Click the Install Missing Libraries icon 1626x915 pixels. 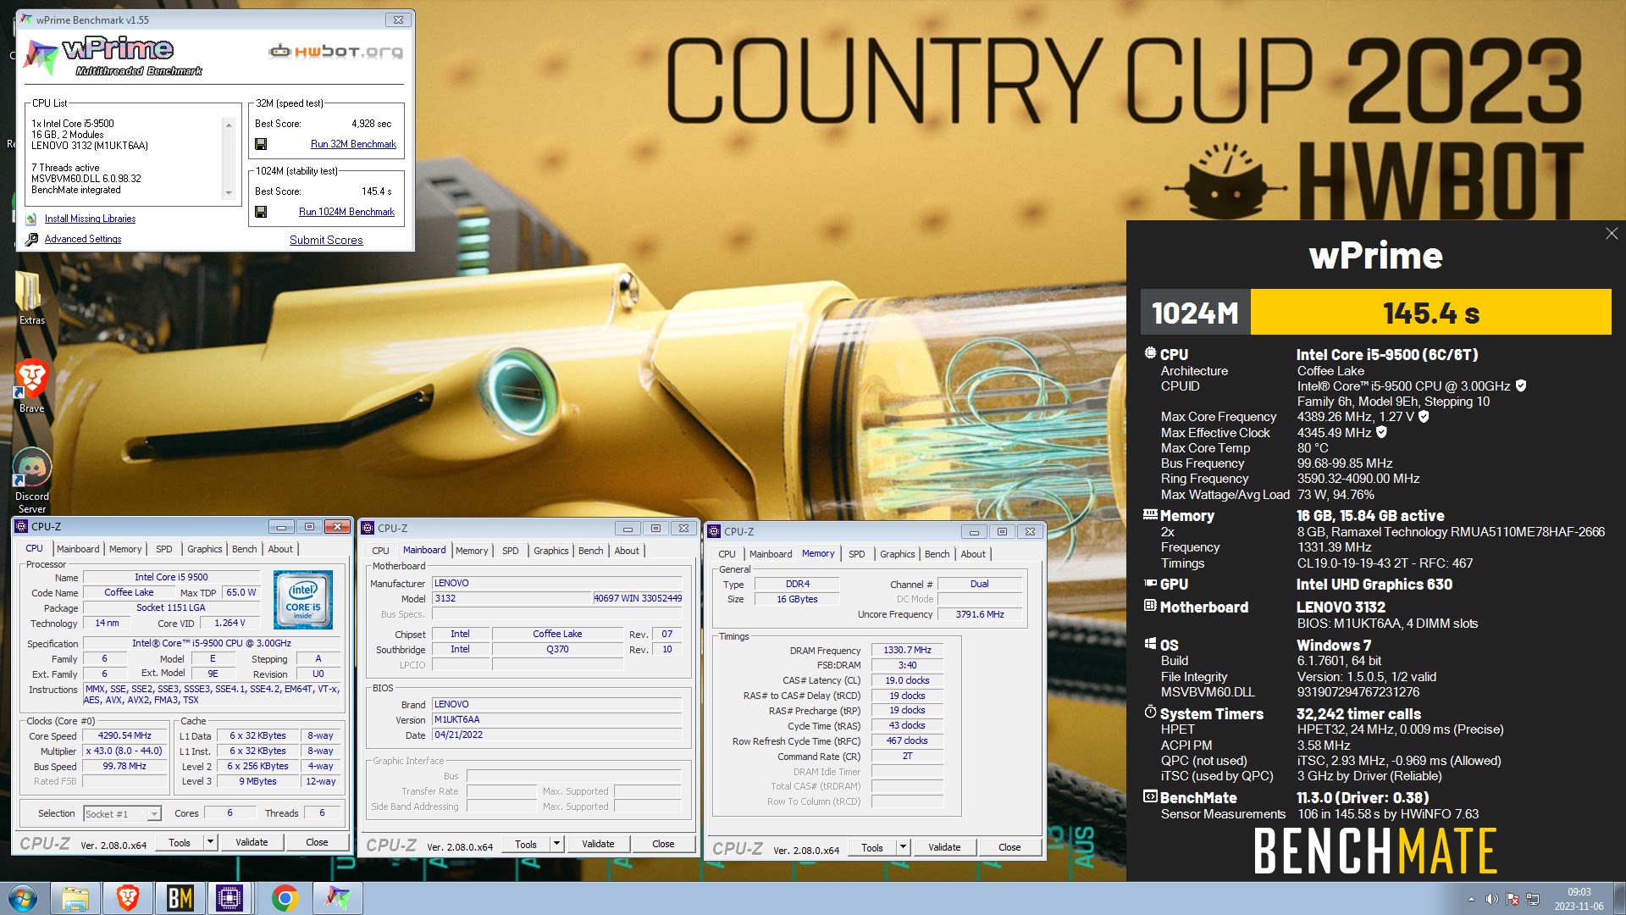(x=31, y=219)
